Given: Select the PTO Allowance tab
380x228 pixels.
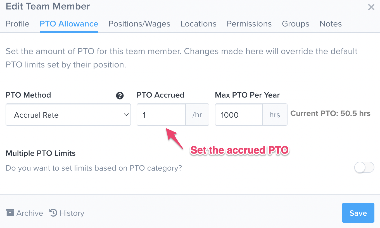Looking at the screenshot, I should (x=69, y=24).
